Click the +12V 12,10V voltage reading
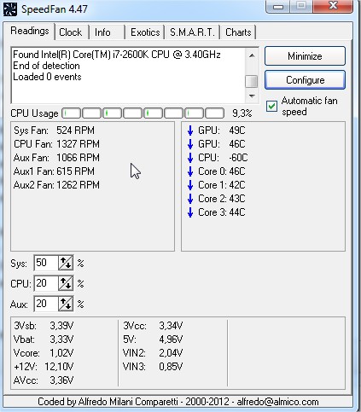The height and width of the screenshot is (412, 361). [44, 367]
